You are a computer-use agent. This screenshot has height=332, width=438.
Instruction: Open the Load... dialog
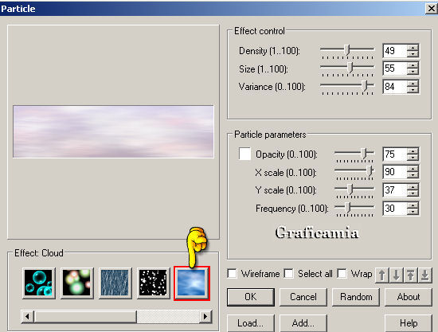click(x=251, y=323)
